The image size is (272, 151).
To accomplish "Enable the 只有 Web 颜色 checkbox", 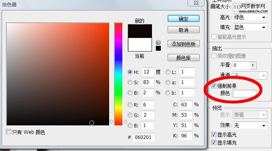I will (8, 132).
